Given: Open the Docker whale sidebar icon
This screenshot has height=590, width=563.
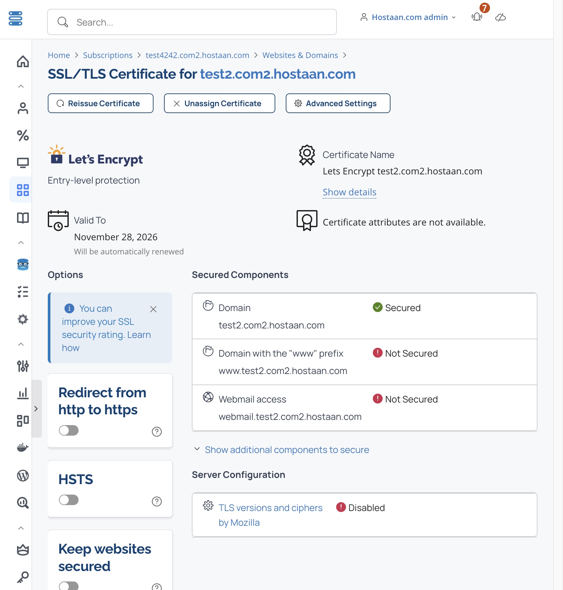Looking at the screenshot, I should tap(23, 447).
